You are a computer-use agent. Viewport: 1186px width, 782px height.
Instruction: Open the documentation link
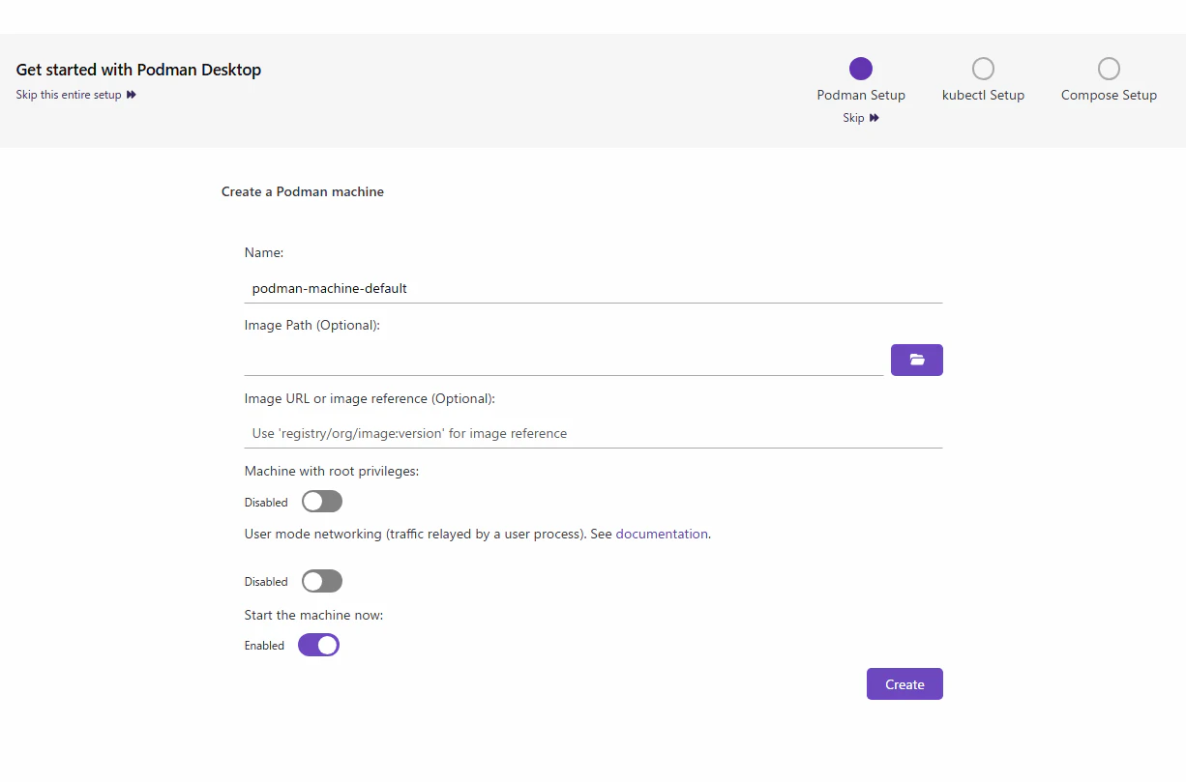click(x=662, y=534)
